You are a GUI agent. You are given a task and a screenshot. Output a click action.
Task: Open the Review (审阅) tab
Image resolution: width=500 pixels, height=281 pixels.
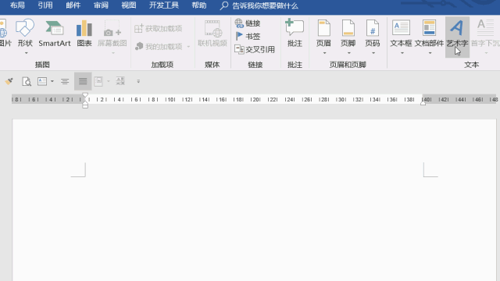pyautogui.click(x=101, y=5)
